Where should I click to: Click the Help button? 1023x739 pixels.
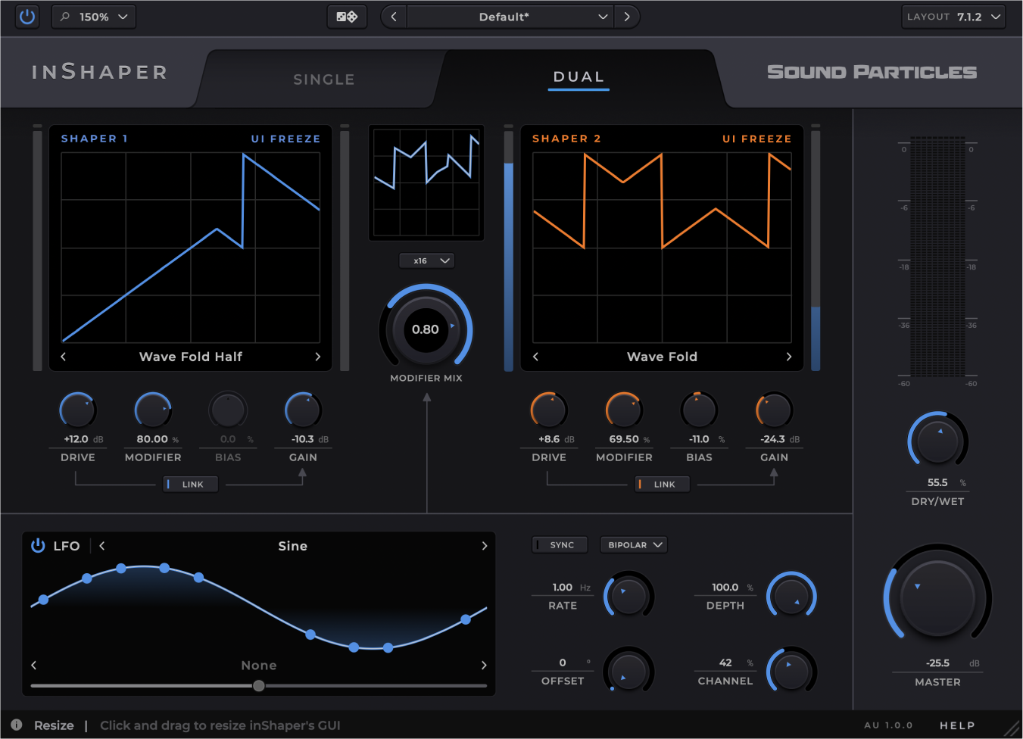[x=957, y=725]
